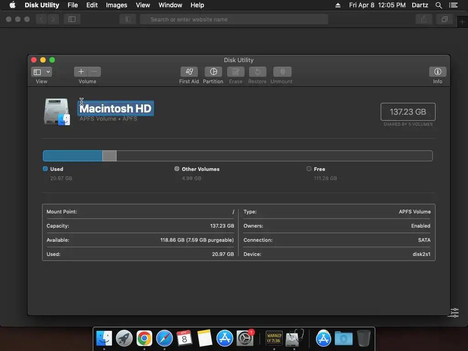
Task: Add new Safari tab with plus
Action: tap(462, 22)
